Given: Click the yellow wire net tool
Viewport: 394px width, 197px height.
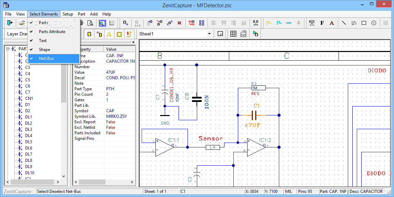Looking at the screenshot, I should 269,23.
